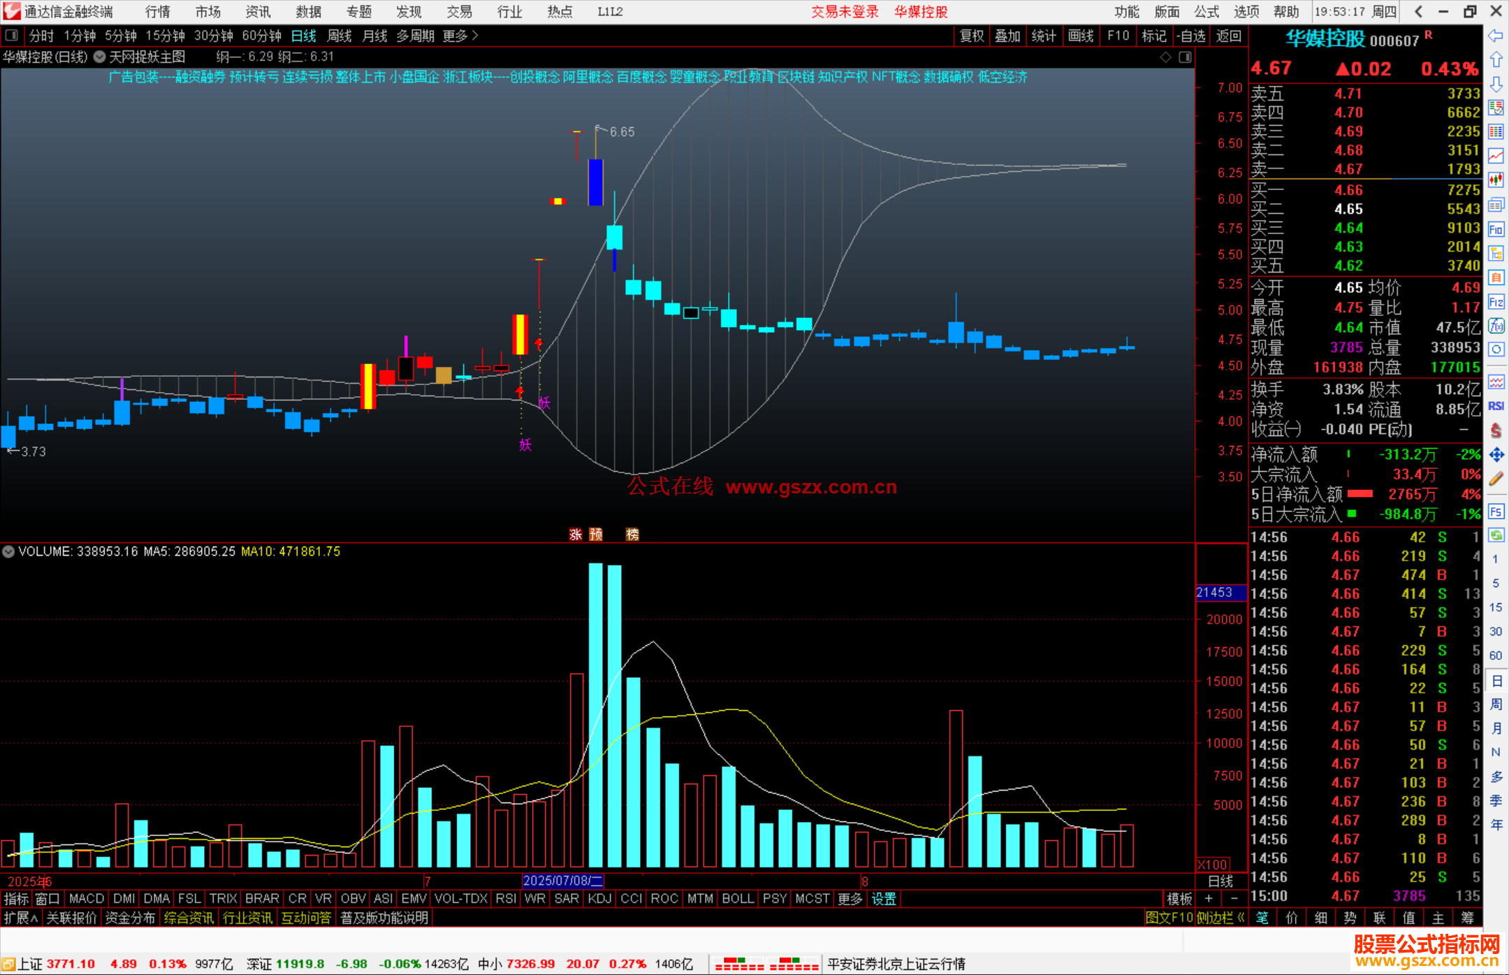Viewport: 1509px width, 975px height.
Task: Click the F10 company info sidebar icon
Action: point(1496,229)
